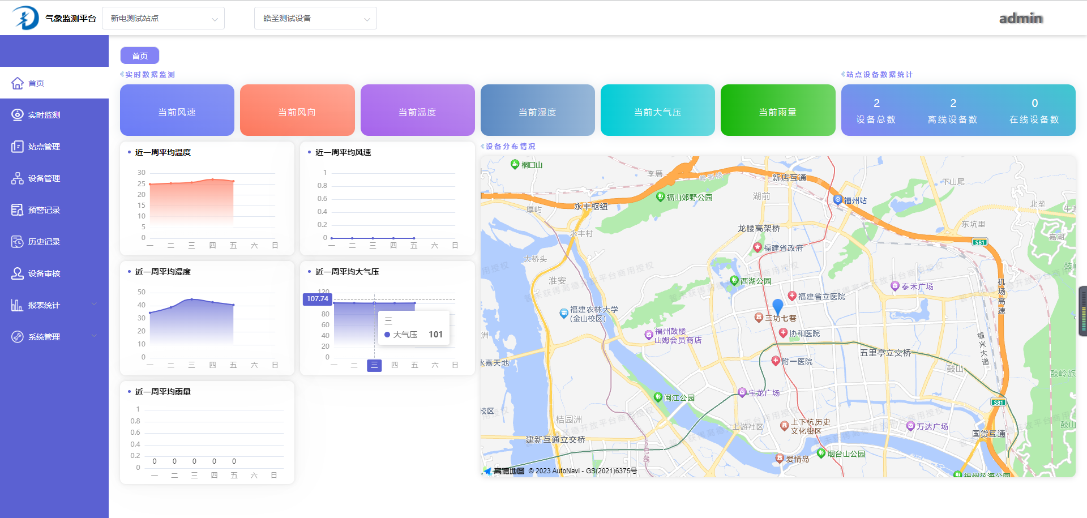Go to 设备管理 in the sidebar
The height and width of the screenshot is (518, 1087).
coord(54,178)
